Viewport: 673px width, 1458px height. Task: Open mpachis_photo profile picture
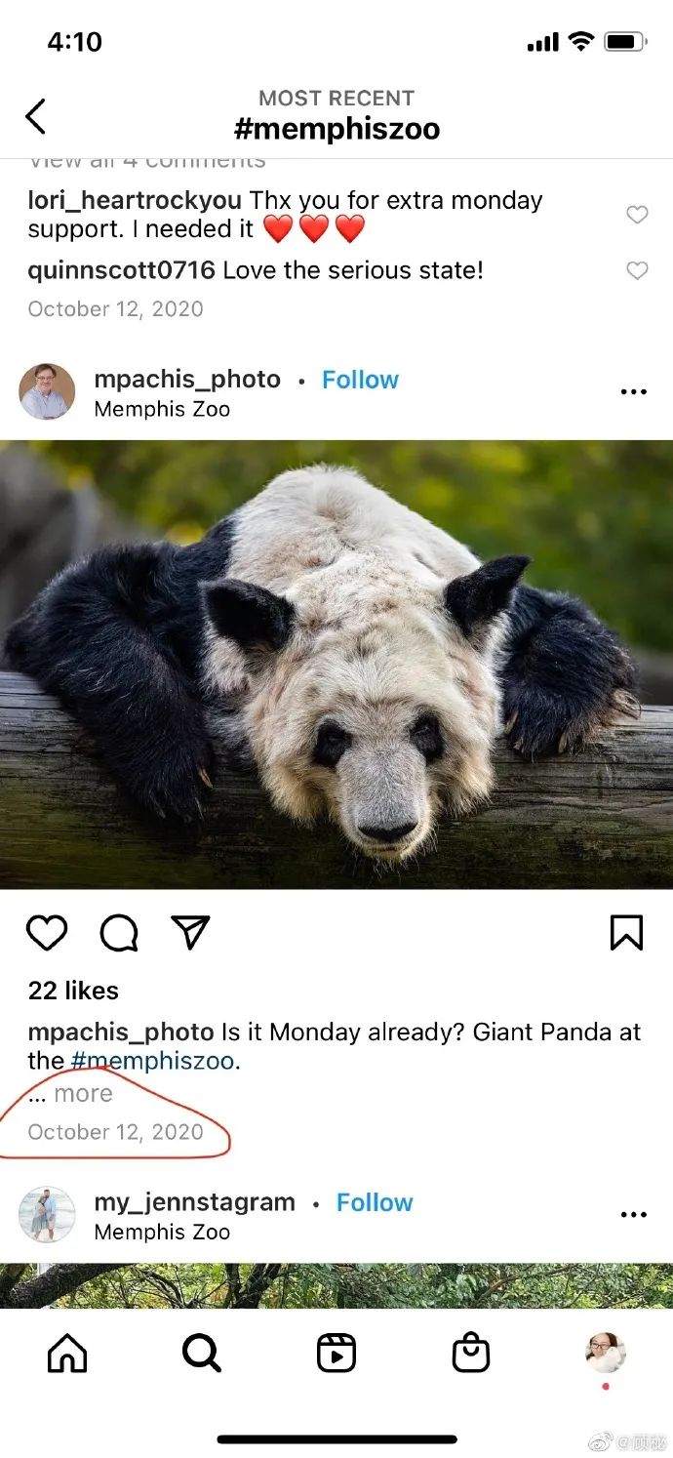pos(47,391)
